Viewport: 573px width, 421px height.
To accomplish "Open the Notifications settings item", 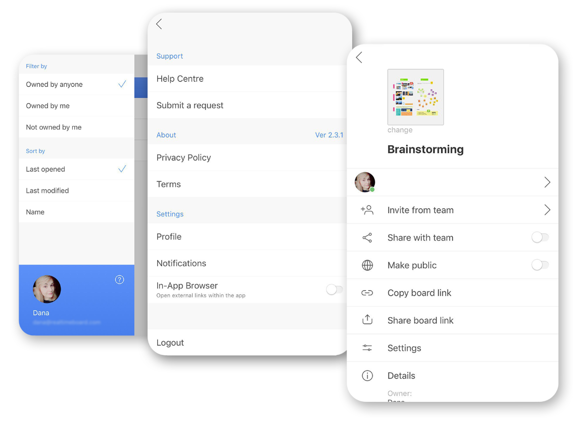I will (x=181, y=263).
